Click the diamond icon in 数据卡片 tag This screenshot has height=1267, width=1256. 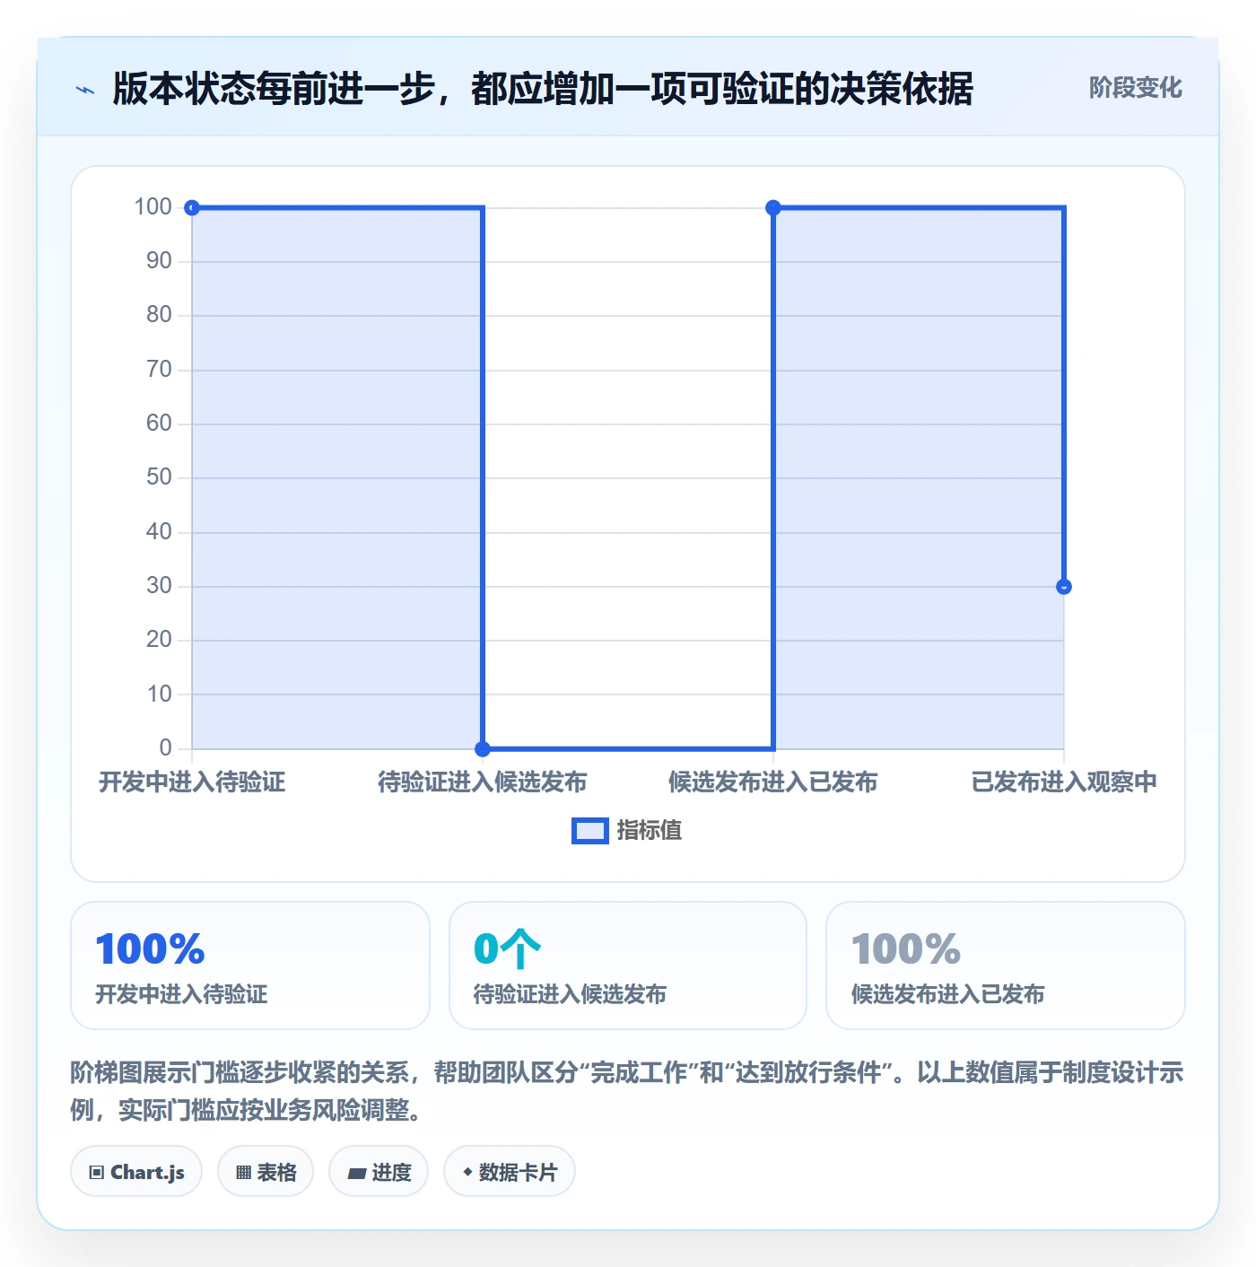tap(467, 1172)
